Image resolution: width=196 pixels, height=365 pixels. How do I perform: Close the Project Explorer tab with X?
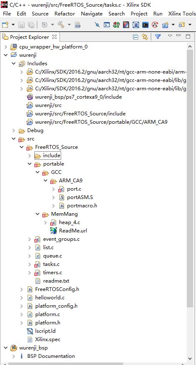coord(54,37)
